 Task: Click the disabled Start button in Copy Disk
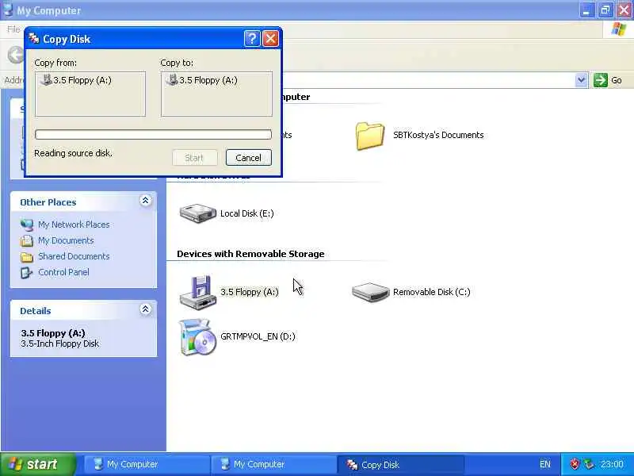(194, 157)
